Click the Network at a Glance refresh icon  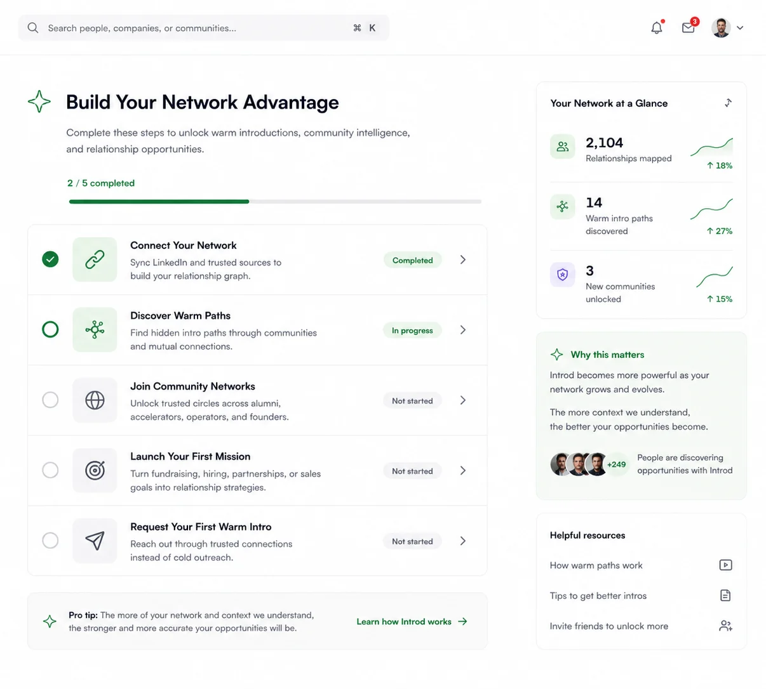tap(728, 103)
